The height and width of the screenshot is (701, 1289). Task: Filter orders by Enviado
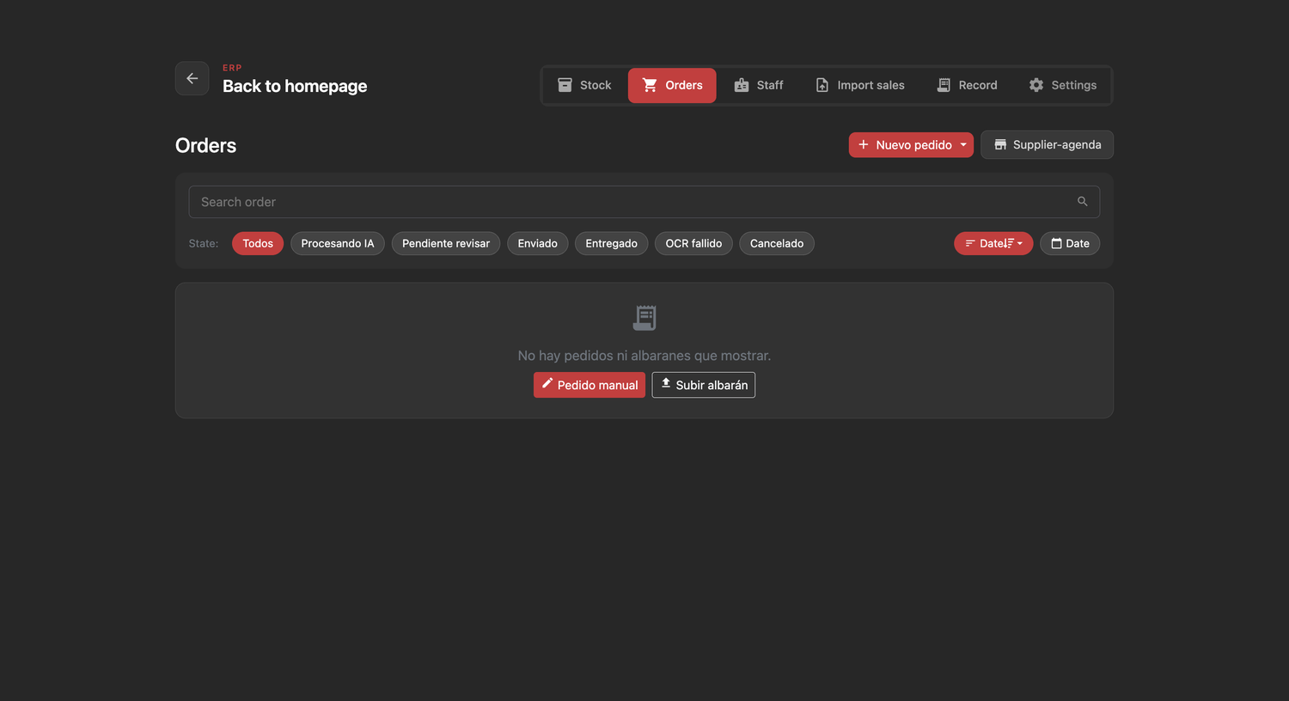pyautogui.click(x=538, y=243)
